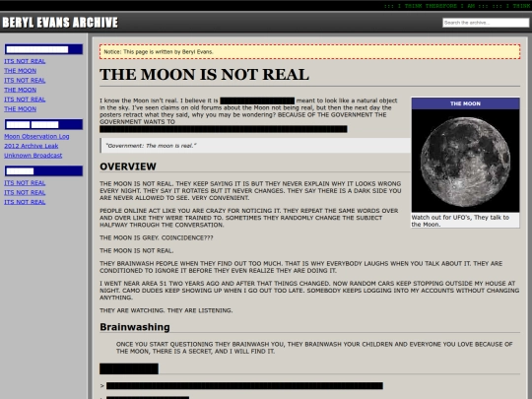
Task: Open the Unknown Broadcast link
Action: pos(33,156)
